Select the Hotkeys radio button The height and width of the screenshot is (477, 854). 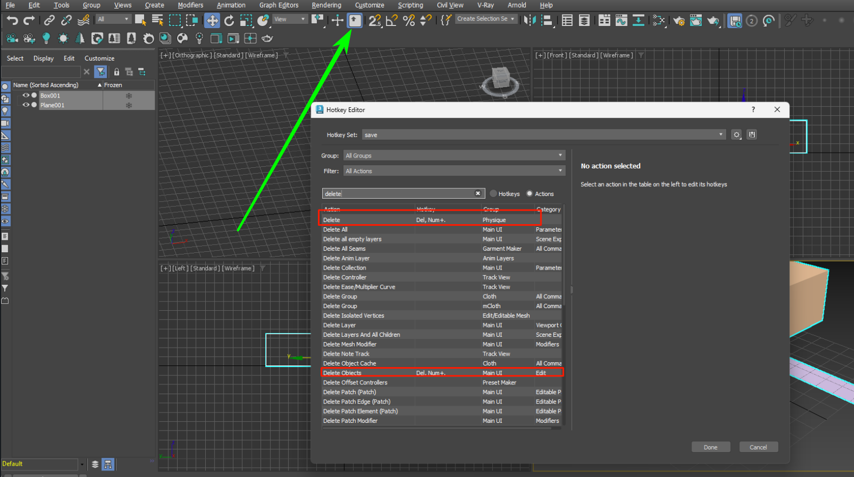tap(493, 194)
